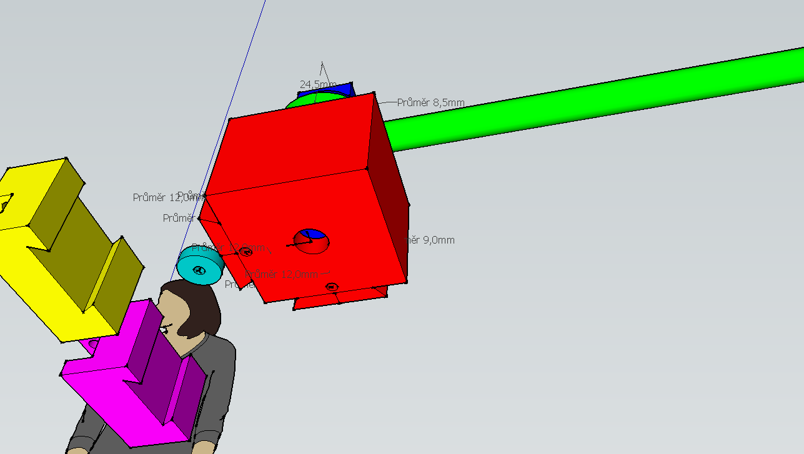Click the "24,5mm" dimension label
The height and width of the screenshot is (454, 804).
(x=318, y=84)
